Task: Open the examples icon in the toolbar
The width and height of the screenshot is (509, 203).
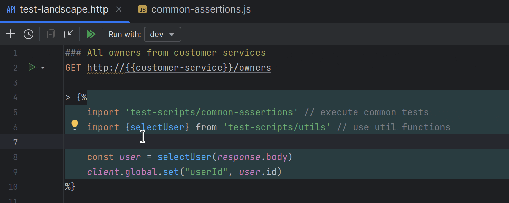Action: click(50, 34)
